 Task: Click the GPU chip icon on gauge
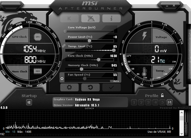[x=38, y=37]
